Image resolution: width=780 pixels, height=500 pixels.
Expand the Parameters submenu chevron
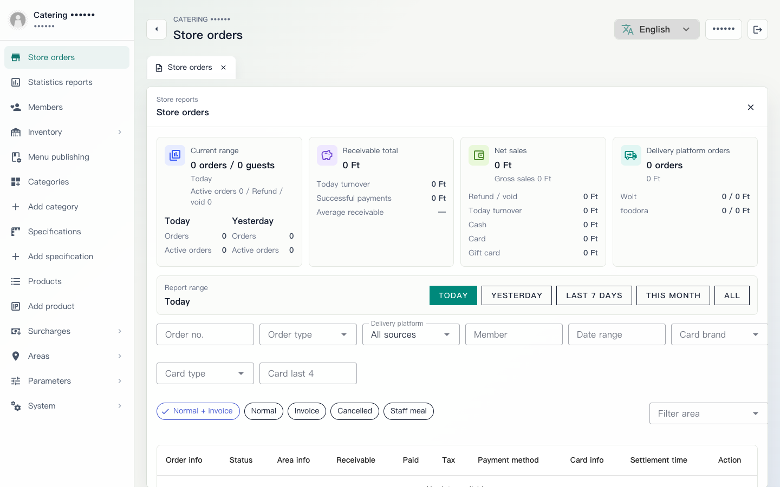click(120, 381)
